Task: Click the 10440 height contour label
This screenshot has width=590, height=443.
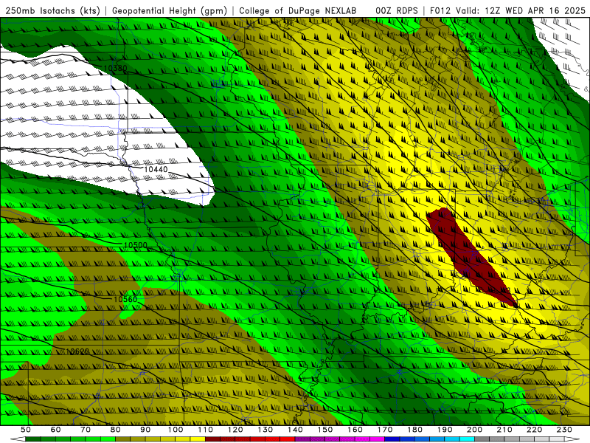Action: [x=156, y=170]
